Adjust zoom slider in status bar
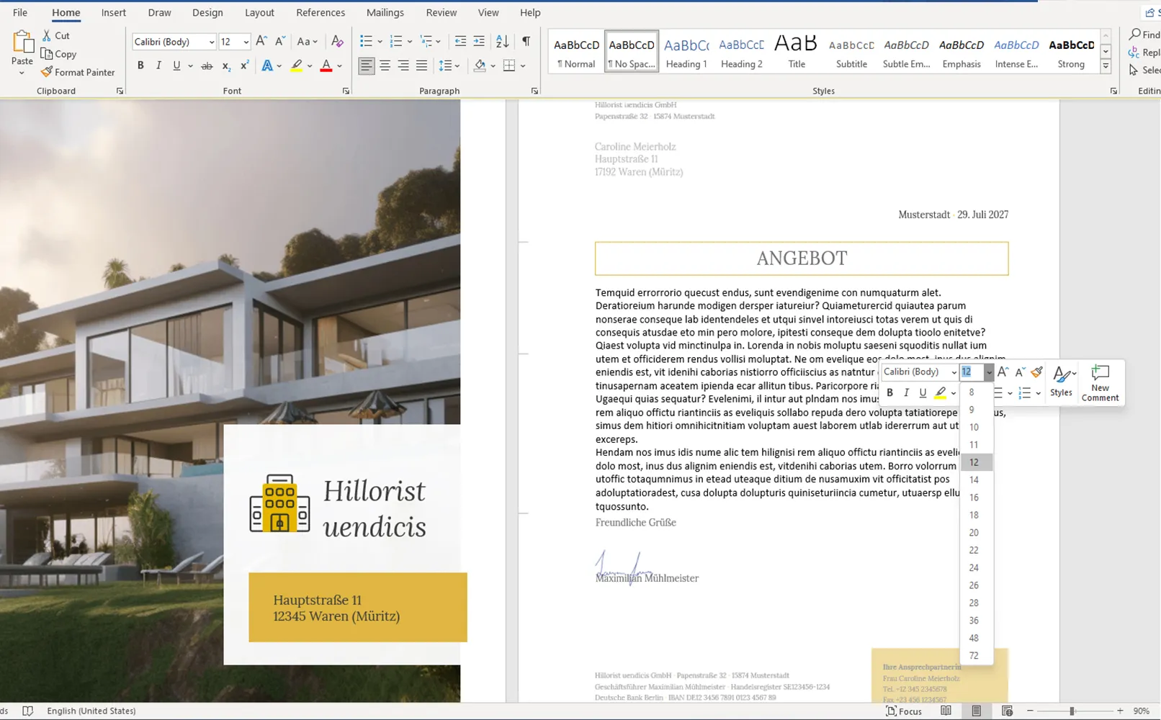Screen dimensions: 1161x720 click(x=1072, y=711)
